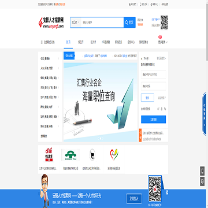208x208 pixels.
Task: Open the 招人才 navigation tab
Action: click(93, 42)
